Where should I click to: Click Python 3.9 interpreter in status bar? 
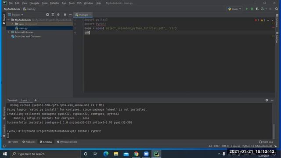tap(257, 146)
